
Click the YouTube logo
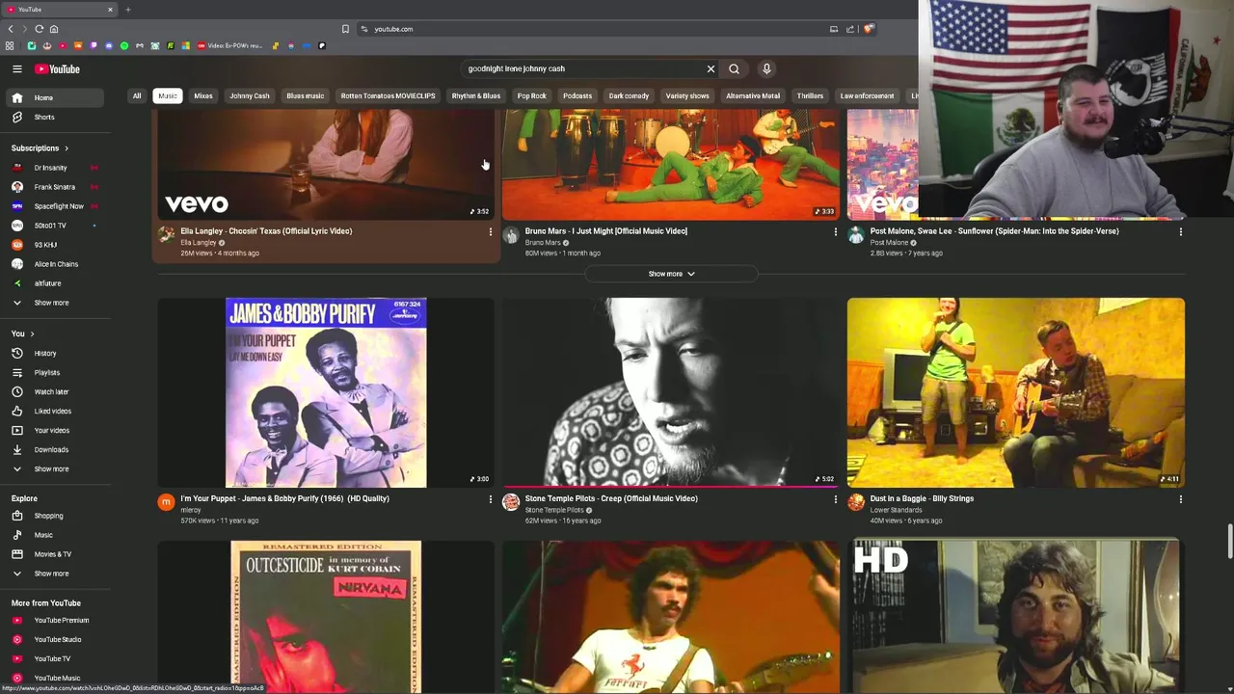point(58,68)
